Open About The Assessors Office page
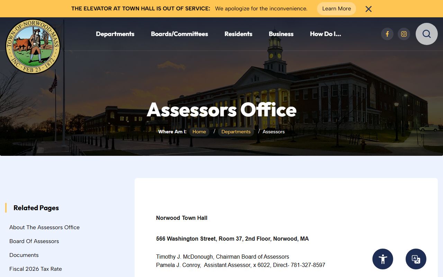 click(44, 227)
